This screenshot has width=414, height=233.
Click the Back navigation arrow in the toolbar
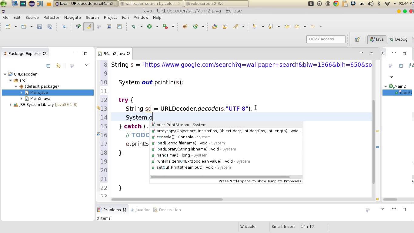[297, 26]
